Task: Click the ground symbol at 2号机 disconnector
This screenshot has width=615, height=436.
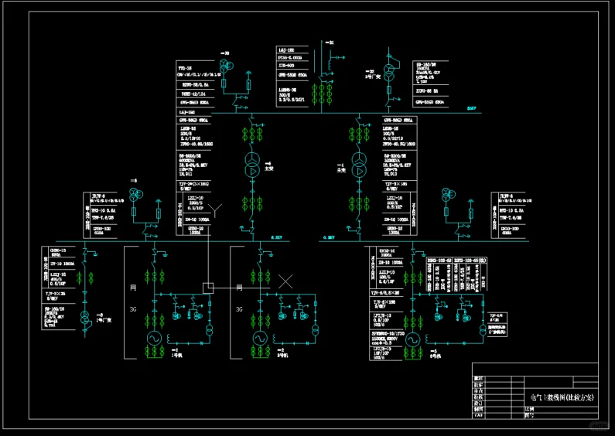Action: [x=271, y=254]
